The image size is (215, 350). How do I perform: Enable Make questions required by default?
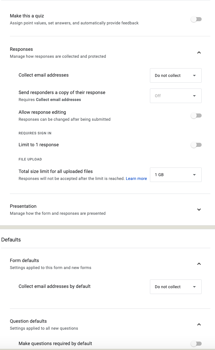click(196, 344)
